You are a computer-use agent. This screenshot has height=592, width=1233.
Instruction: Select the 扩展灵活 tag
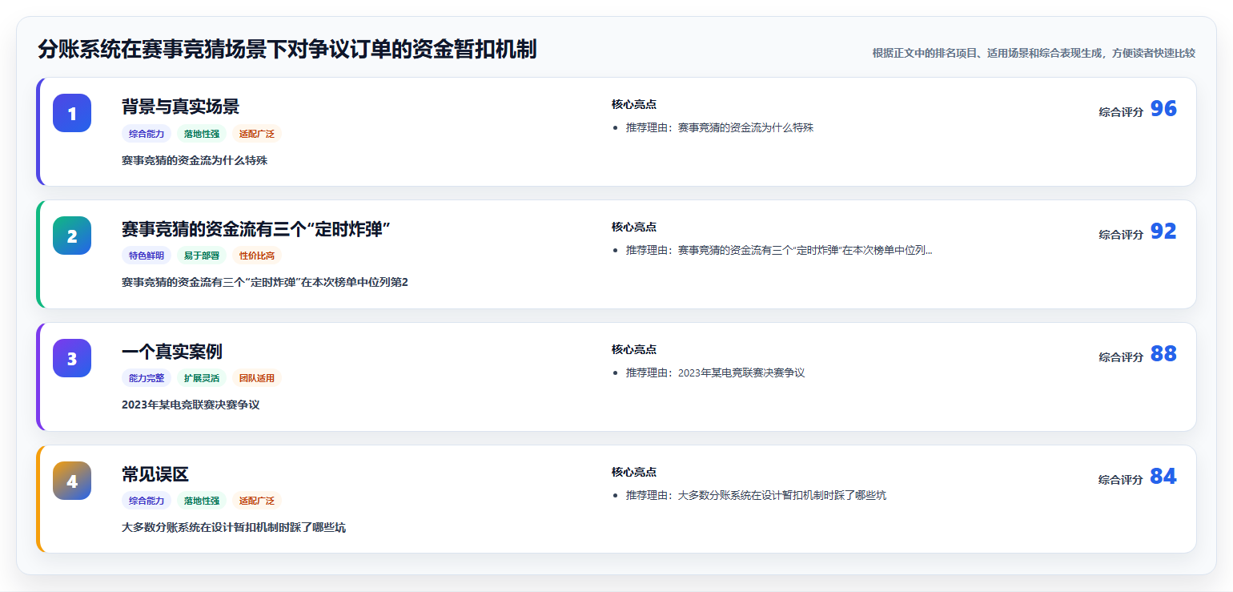point(202,378)
